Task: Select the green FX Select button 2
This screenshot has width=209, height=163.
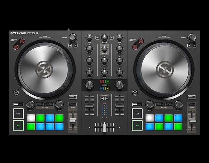Action: pyautogui.click(x=107, y=81)
